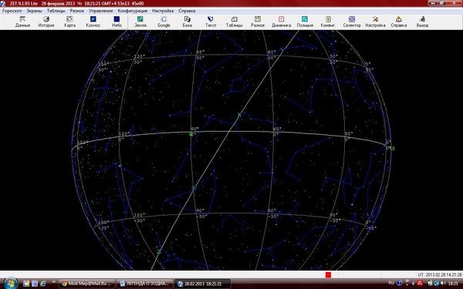The height and width of the screenshot is (289, 463).
Task: Open the Справка menu
Action: [187, 11]
